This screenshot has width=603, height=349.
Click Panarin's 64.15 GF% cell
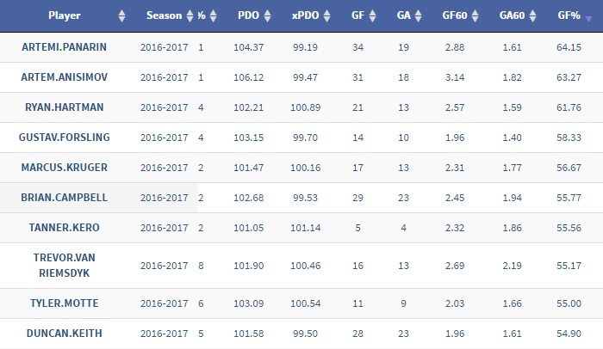point(568,47)
